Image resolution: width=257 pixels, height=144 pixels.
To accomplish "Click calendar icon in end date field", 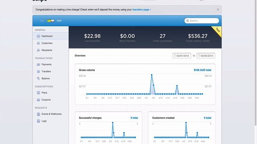I will coord(199,56).
